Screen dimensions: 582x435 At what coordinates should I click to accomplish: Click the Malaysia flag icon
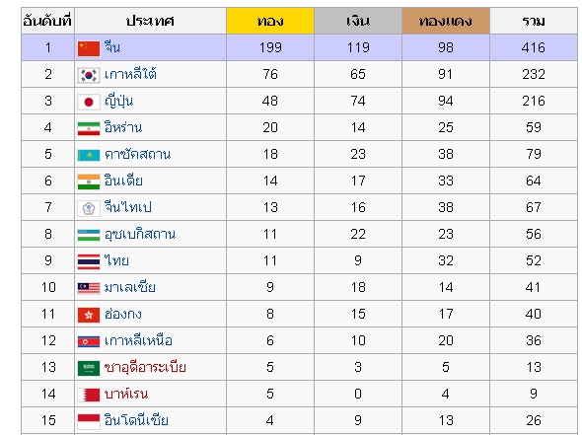(89, 288)
